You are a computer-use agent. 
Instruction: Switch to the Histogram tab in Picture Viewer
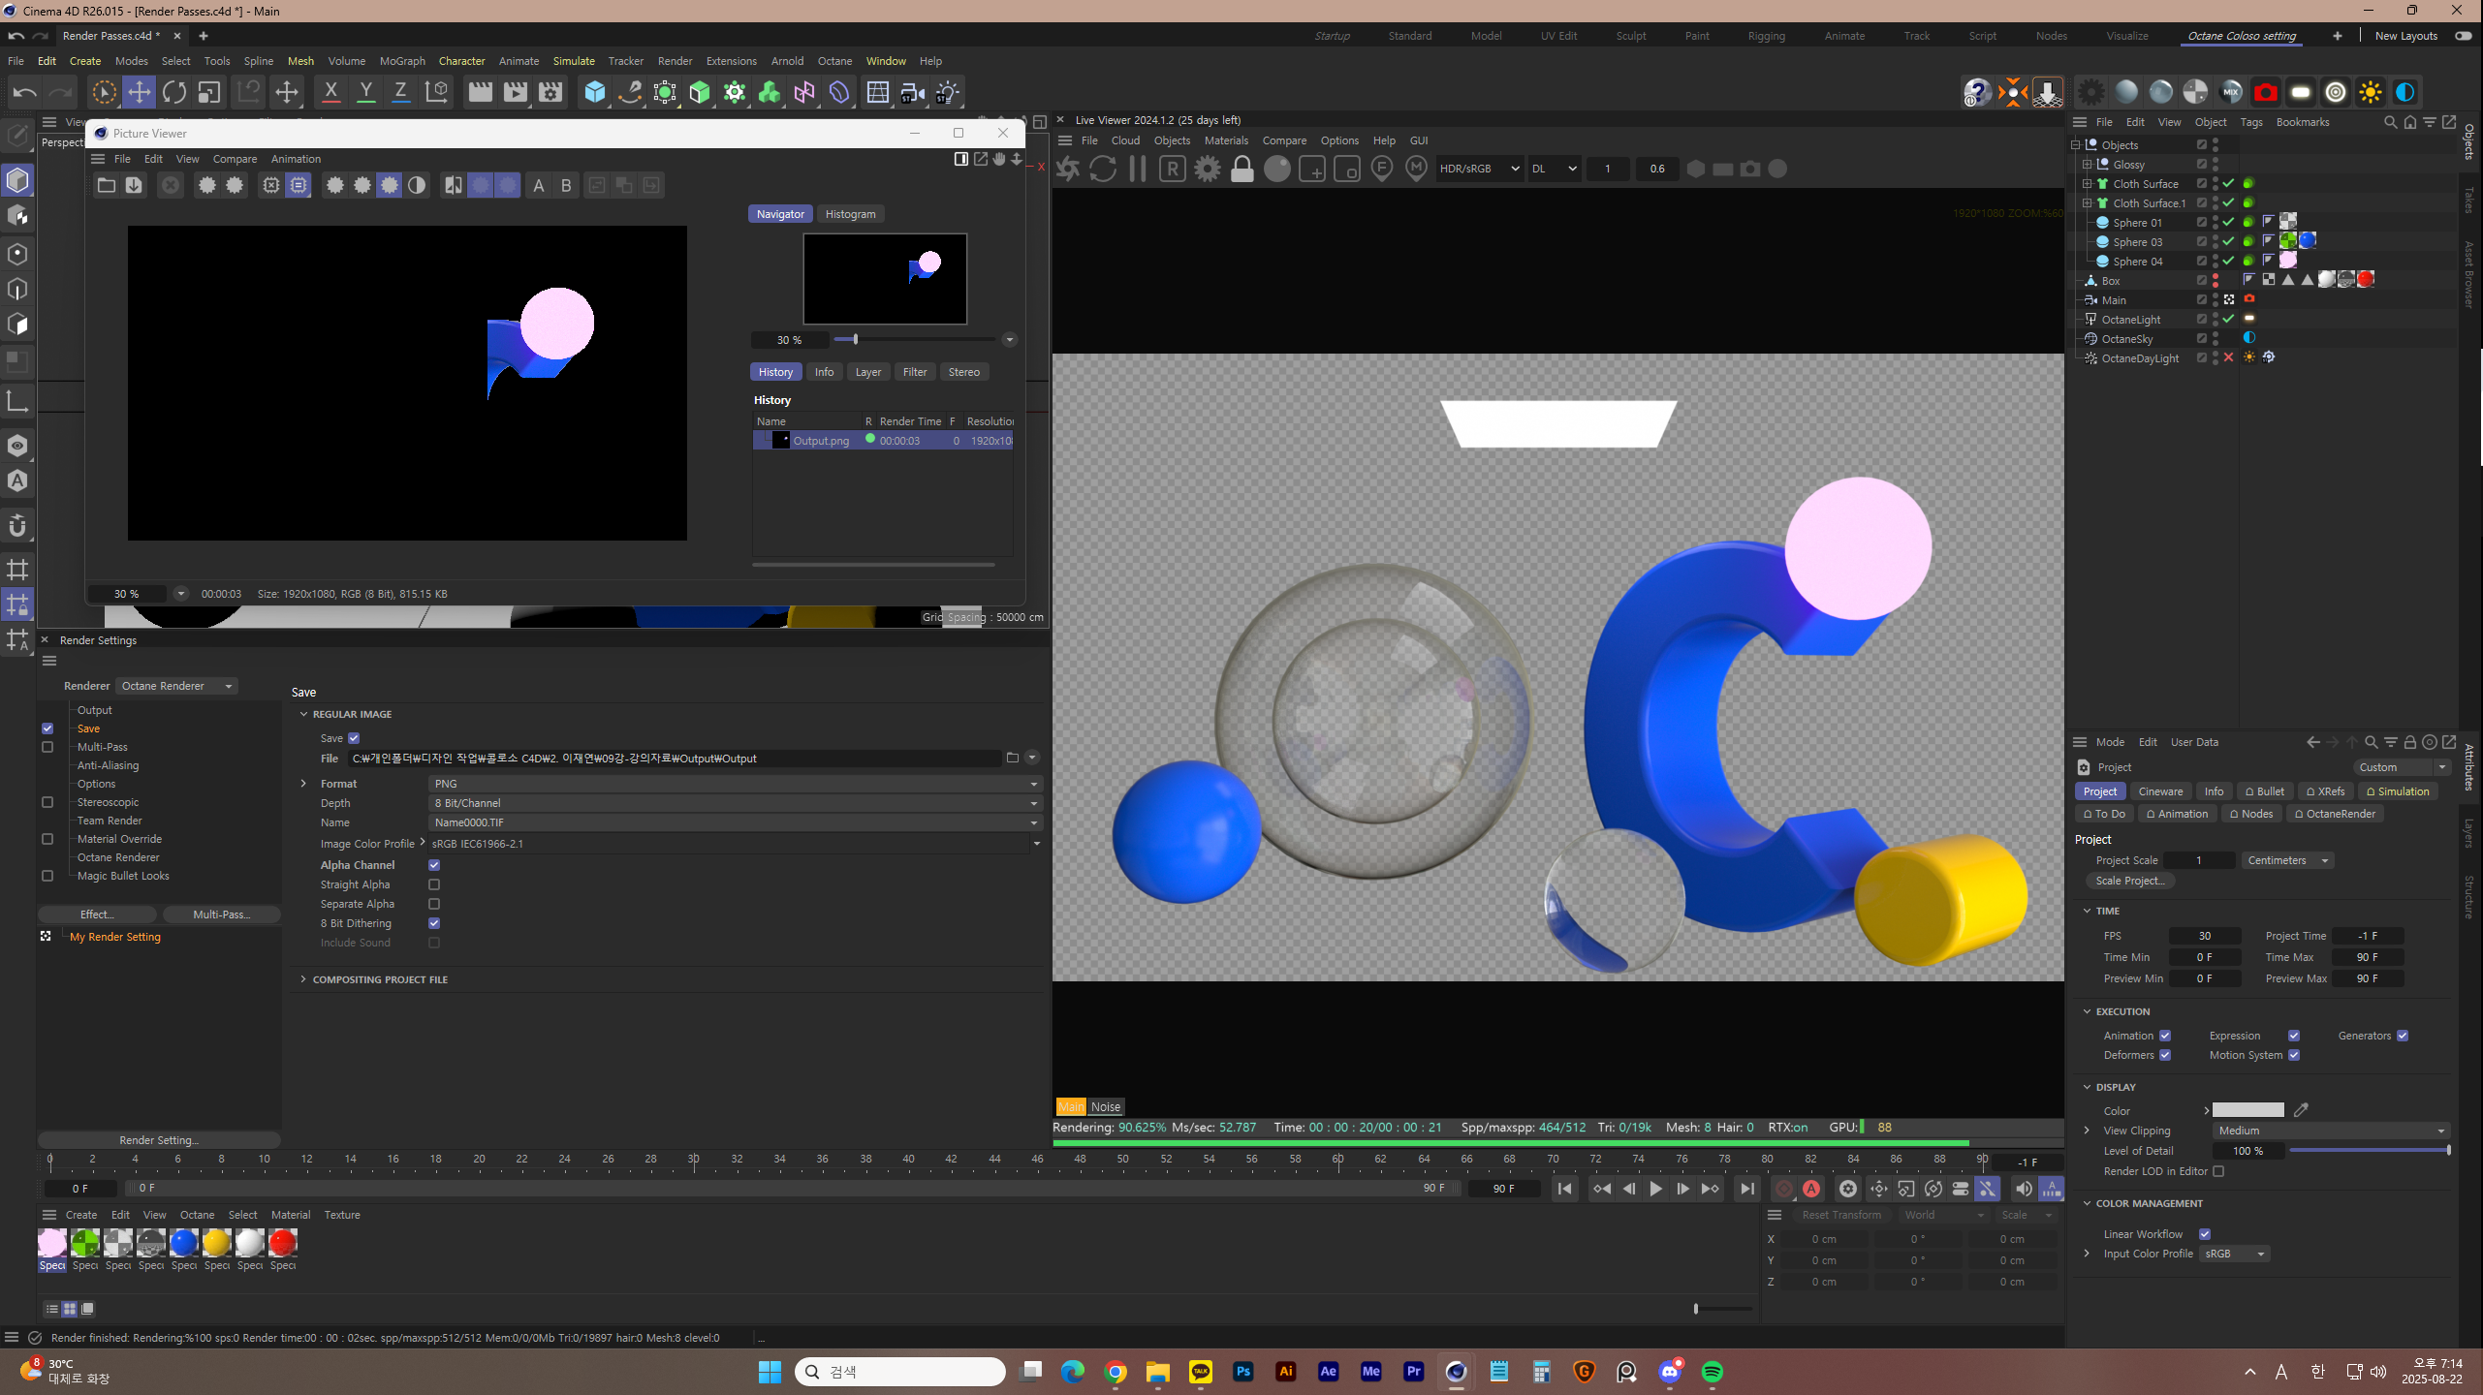[x=850, y=214]
